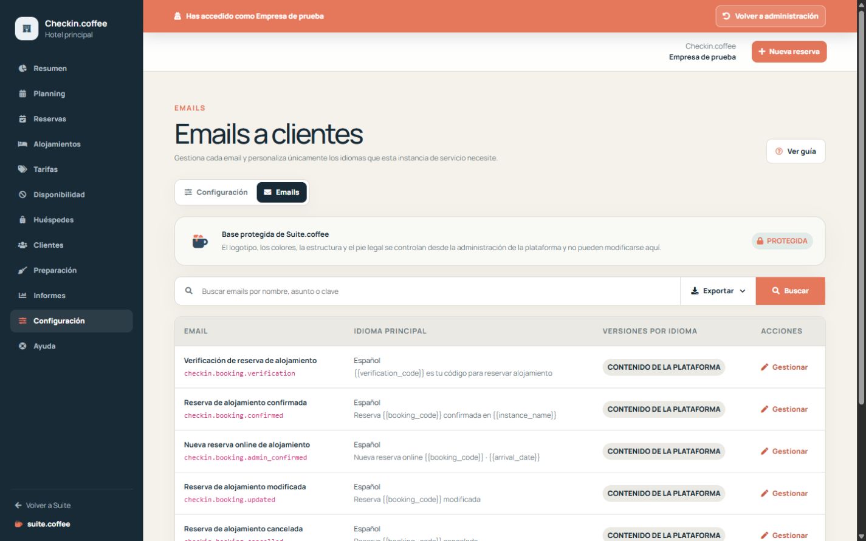Screen dimensions: 866x541
Task: Click Gestionar for Verificación de reserva
Action: [x=784, y=367]
